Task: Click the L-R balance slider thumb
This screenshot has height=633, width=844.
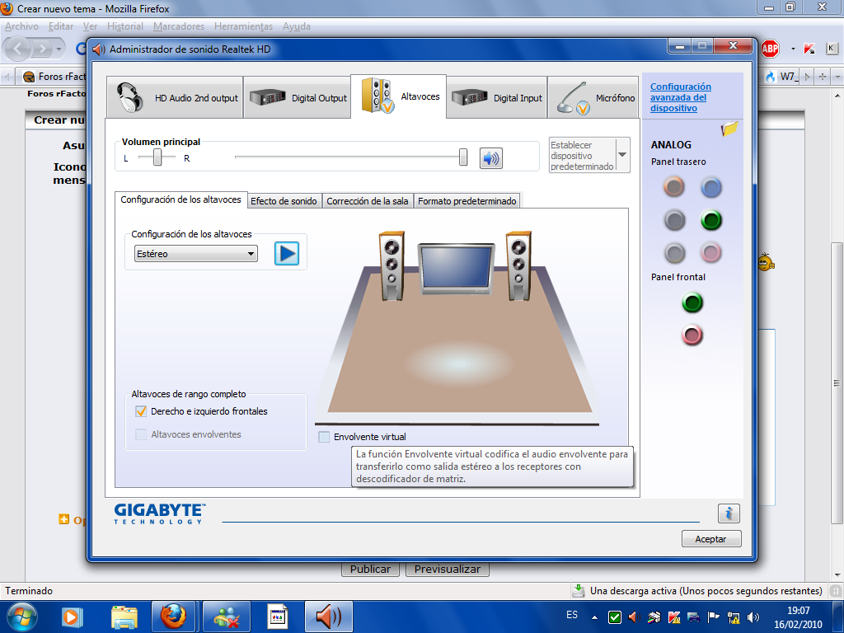Action: pyautogui.click(x=157, y=157)
